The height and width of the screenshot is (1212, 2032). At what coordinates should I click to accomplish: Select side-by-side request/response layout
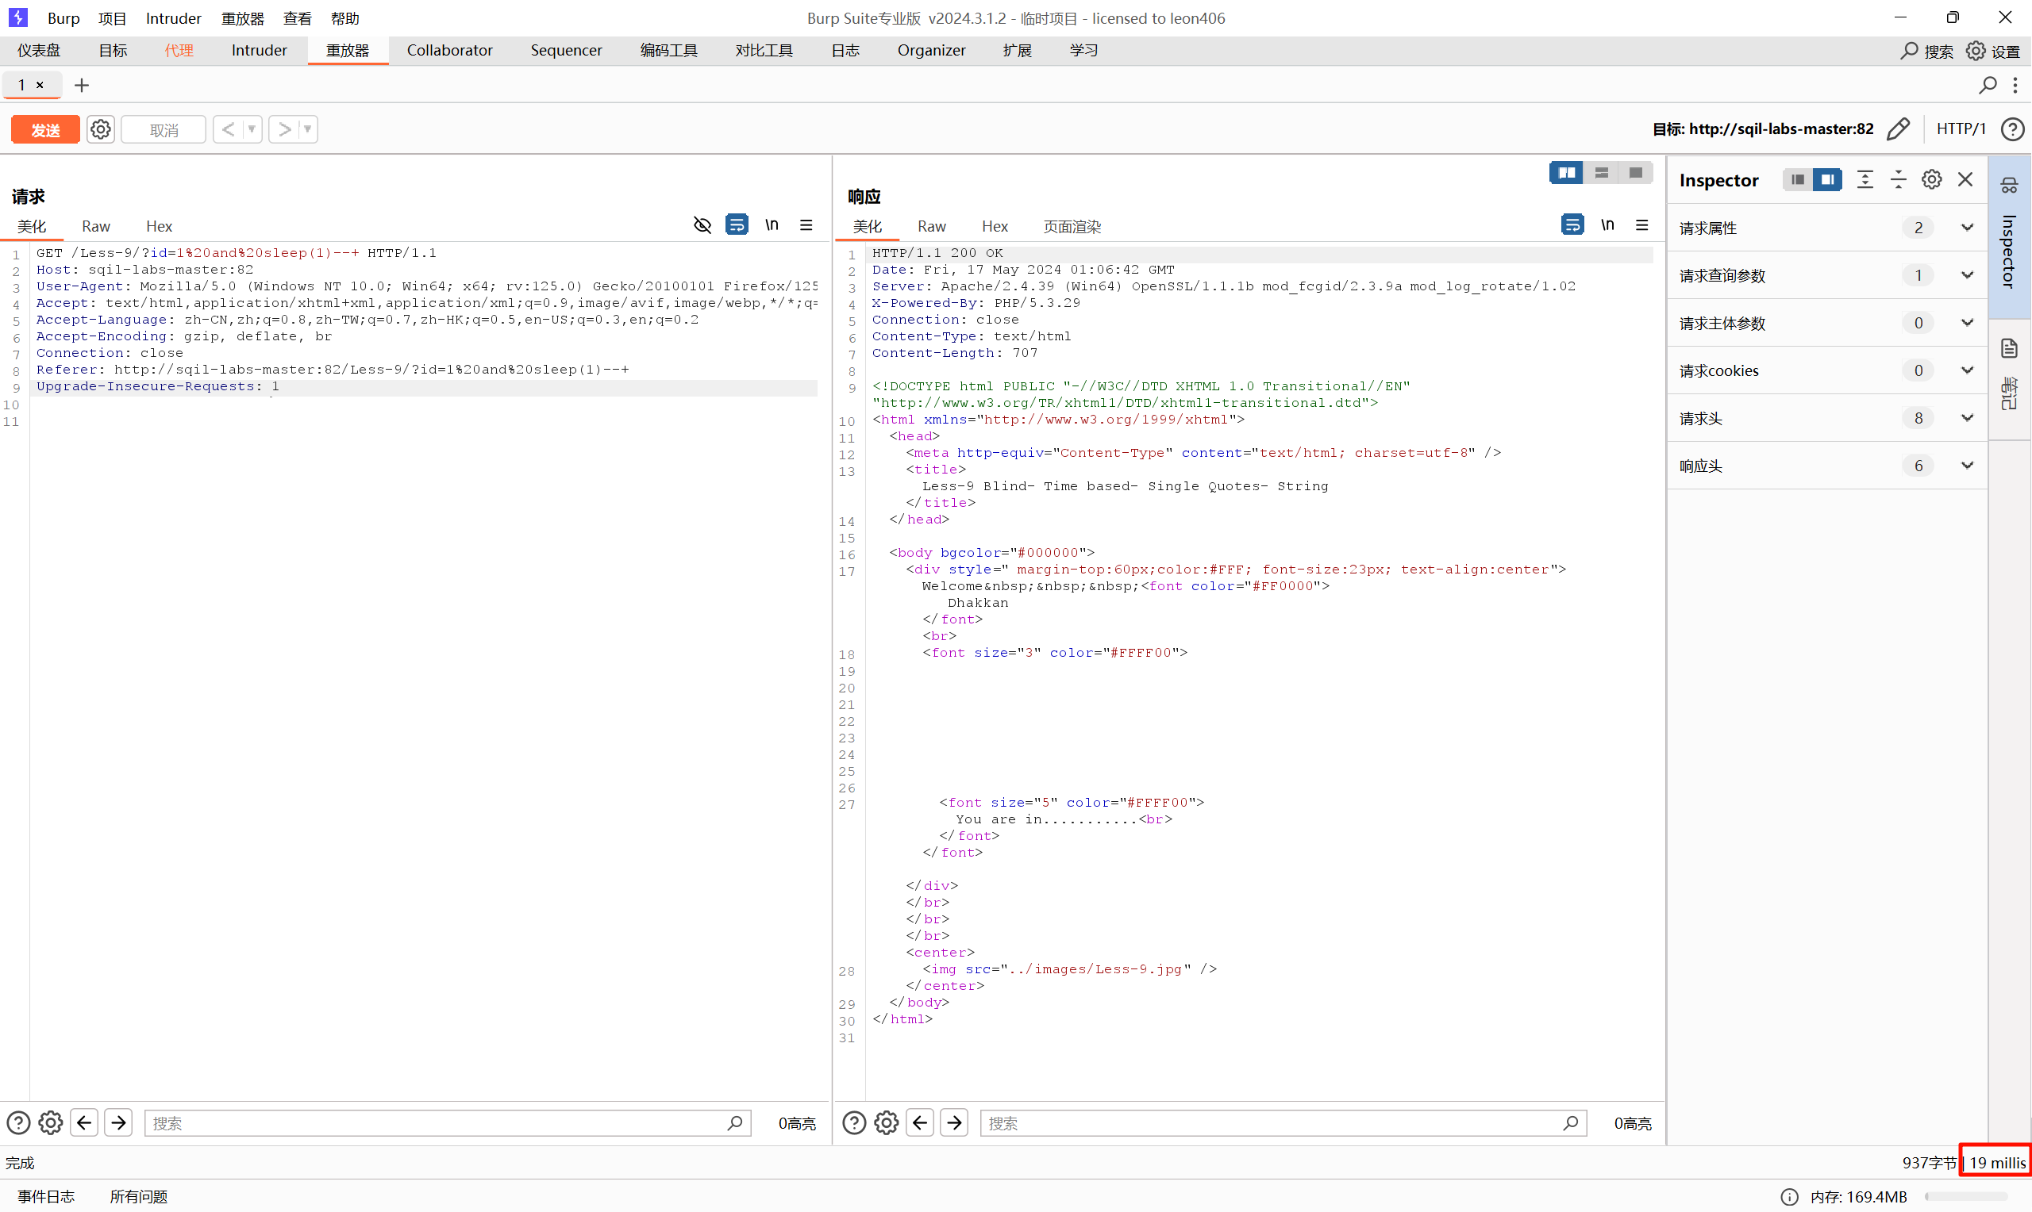point(1566,172)
